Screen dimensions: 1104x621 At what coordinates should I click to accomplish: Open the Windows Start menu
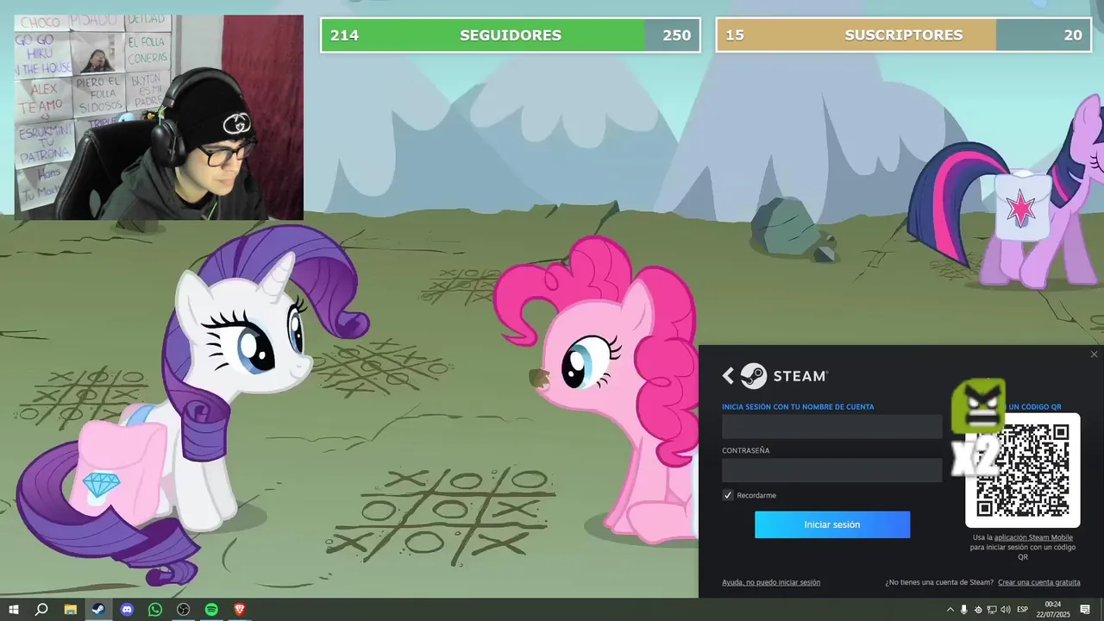pos(14,610)
